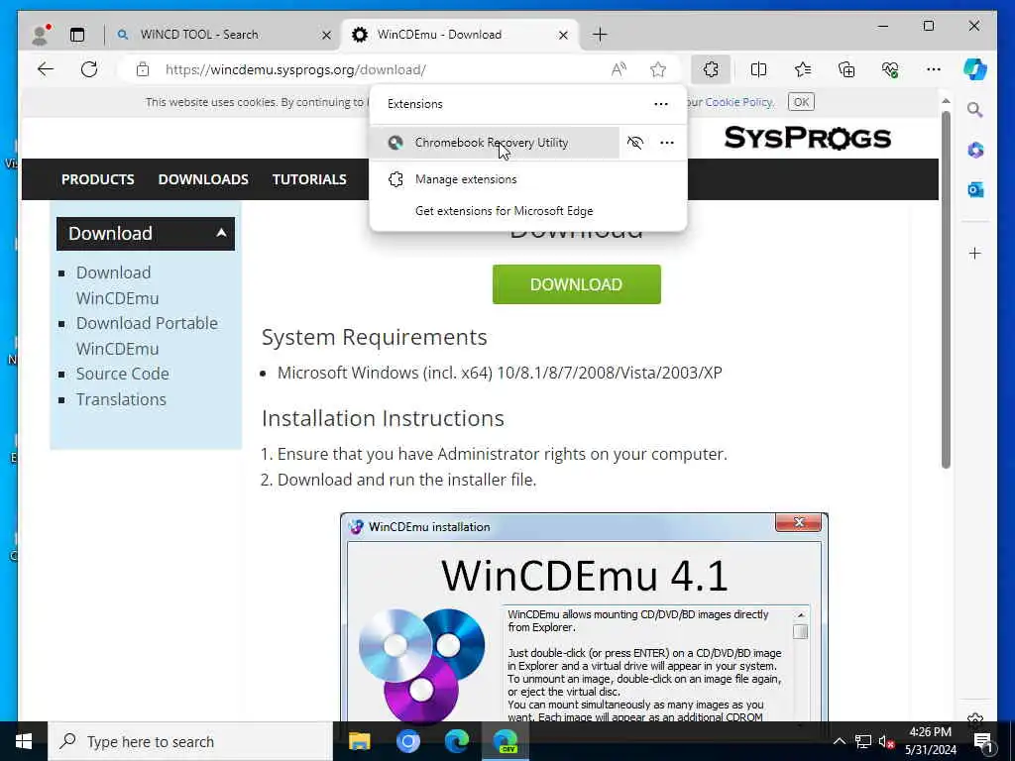1015x761 pixels.
Task: Click the WinCDEmu installer screenshot image
Action: (x=584, y=616)
